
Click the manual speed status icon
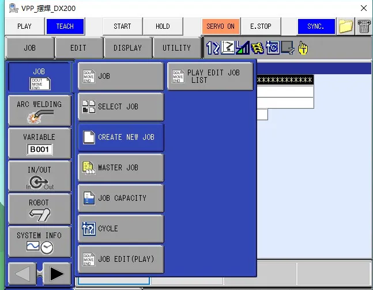pos(242,48)
